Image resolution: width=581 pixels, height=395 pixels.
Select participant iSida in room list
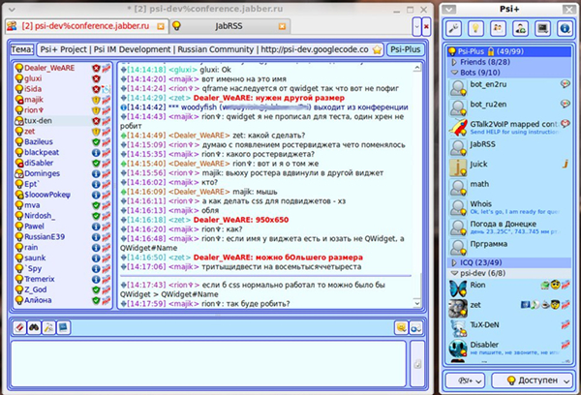coord(62,89)
